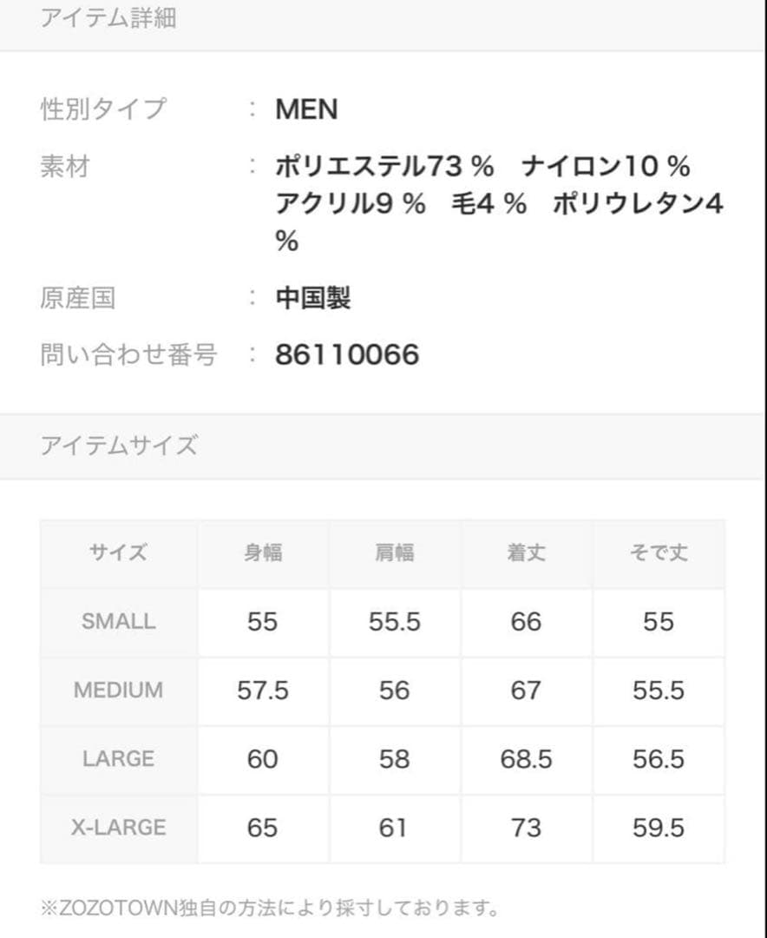
Task: Click the アイテムサイズ section header
Action: [119, 446]
